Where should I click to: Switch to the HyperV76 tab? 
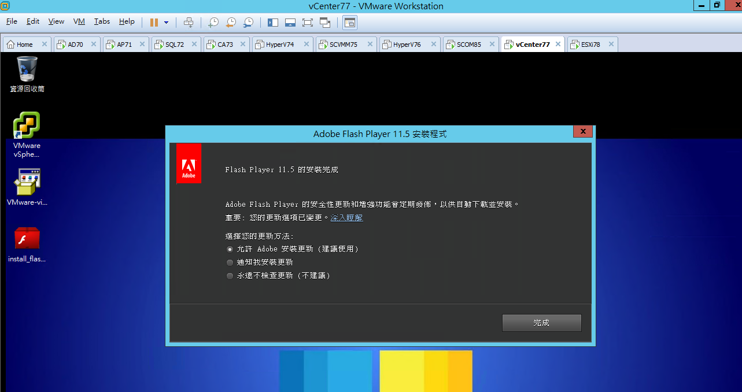409,45
